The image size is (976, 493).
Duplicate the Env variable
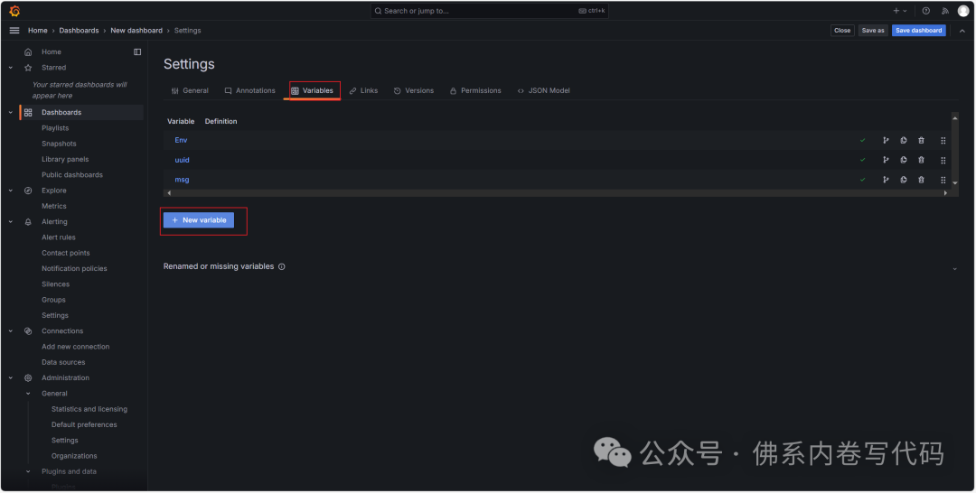pos(903,141)
